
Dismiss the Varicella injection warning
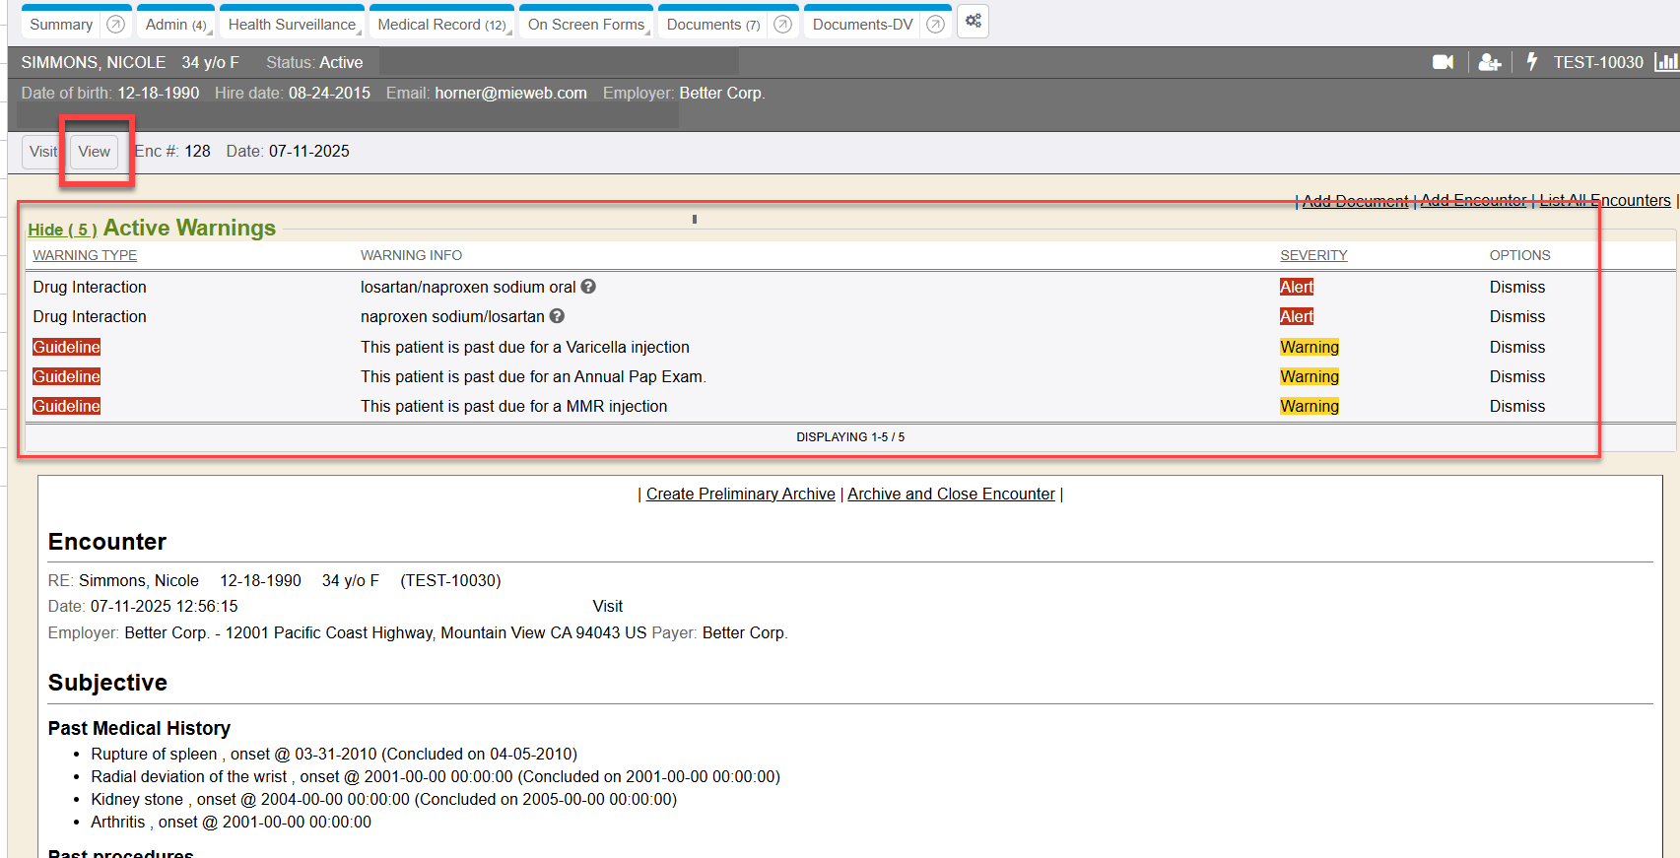point(1516,347)
